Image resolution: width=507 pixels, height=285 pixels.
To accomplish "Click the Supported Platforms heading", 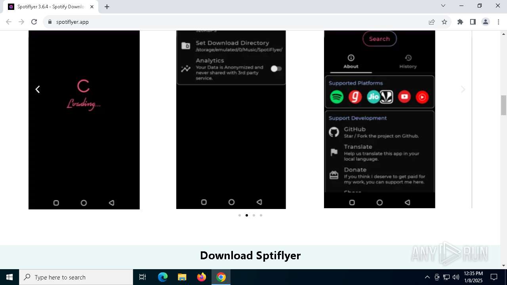I will point(356,83).
